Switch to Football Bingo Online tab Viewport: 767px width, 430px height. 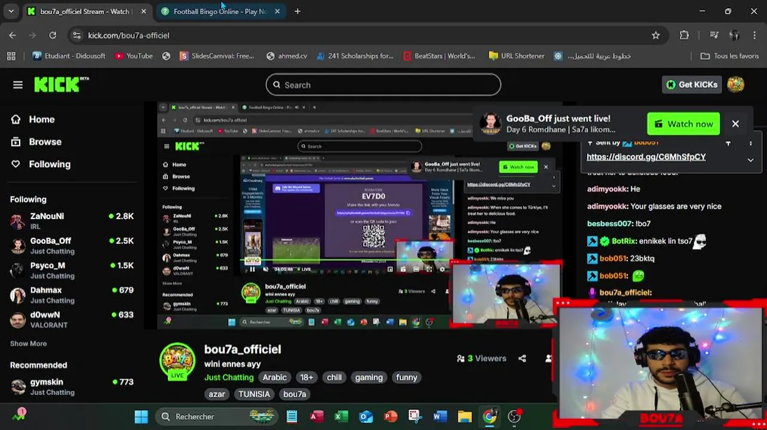point(220,11)
